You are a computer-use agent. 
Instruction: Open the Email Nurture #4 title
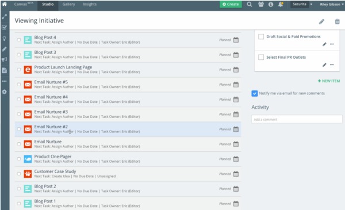click(51, 97)
